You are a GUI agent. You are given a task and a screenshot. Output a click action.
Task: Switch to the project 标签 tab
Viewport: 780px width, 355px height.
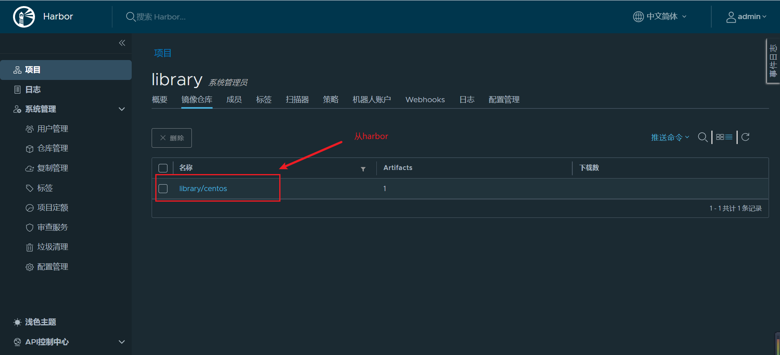pyautogui.click(x=264, y=100)
